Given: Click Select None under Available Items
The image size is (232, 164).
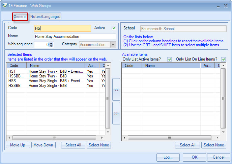Looking at the screenshot, I should (x=214, y=145).
